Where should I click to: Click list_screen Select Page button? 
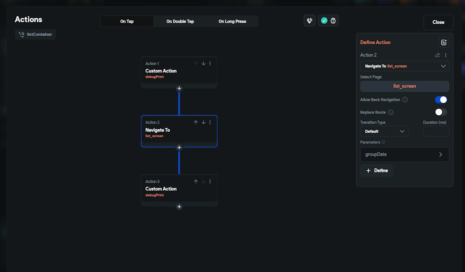[x=405, y=86]
